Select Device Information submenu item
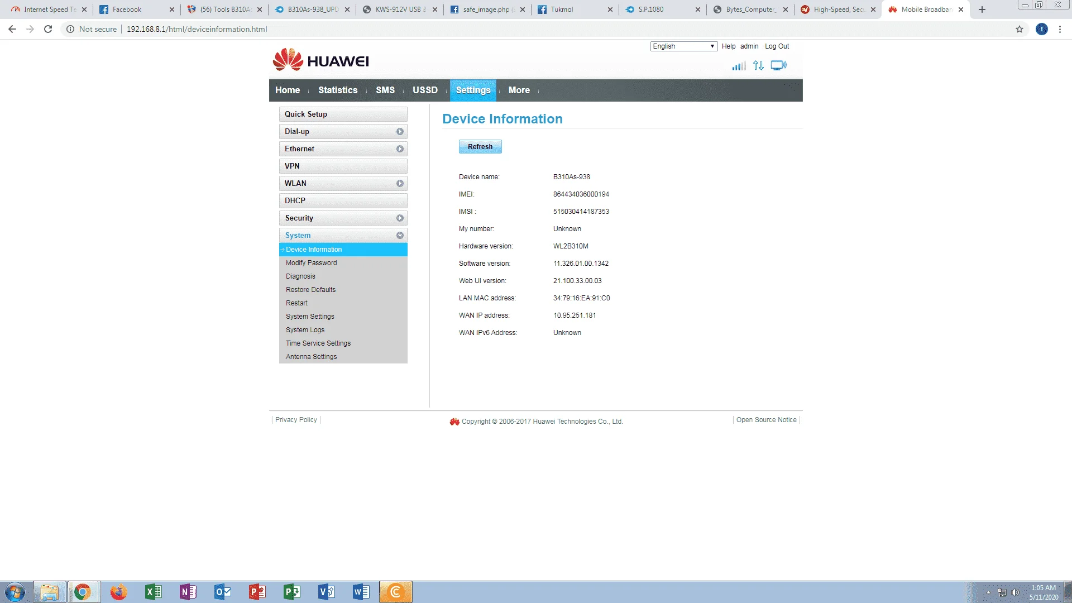The image size is (1072, 603). 343,250
